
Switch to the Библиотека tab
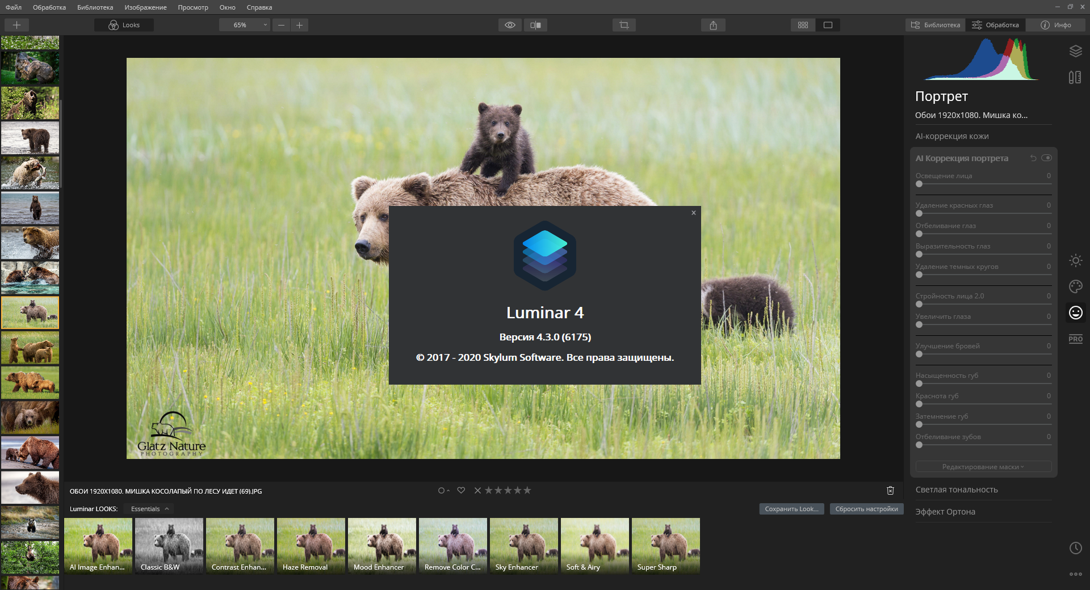pos(935,25)
